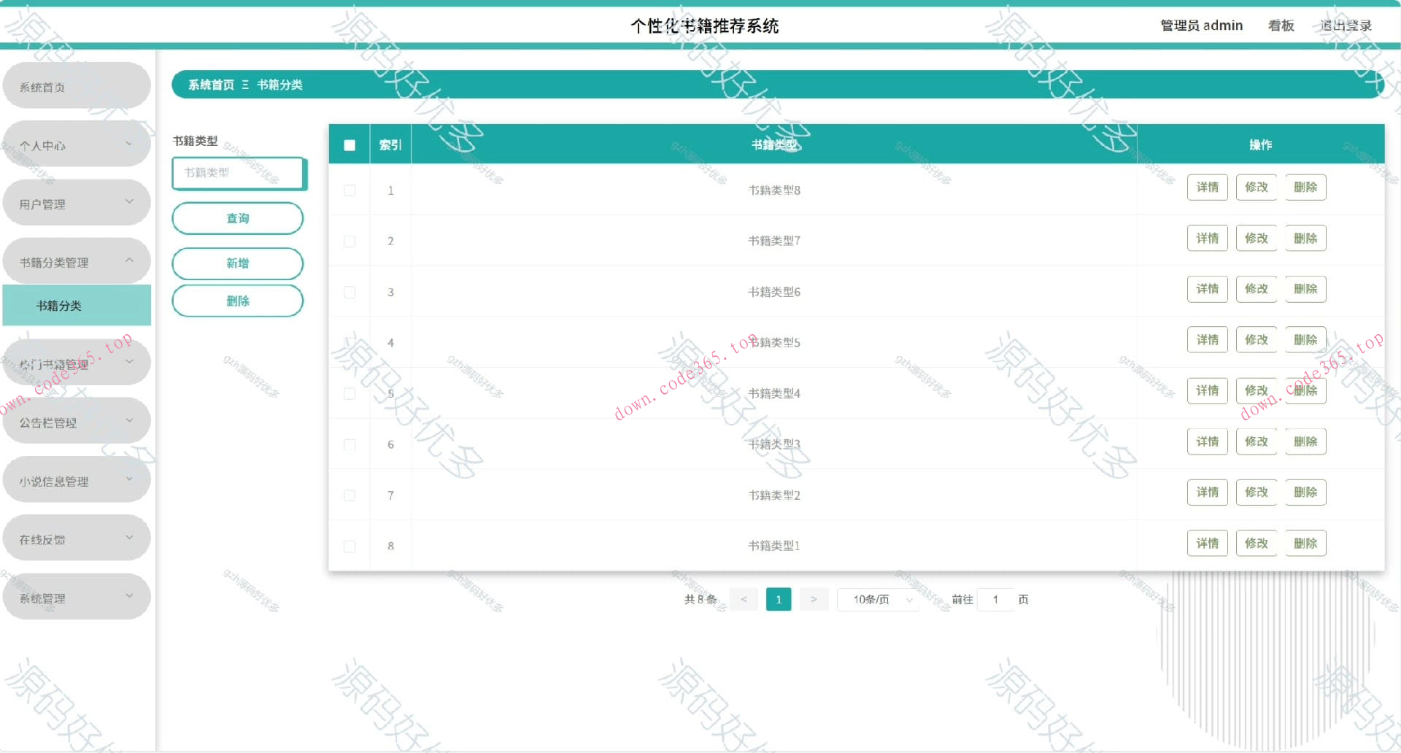Check the row checkbox for 书籍类型8
The width and height of the screenshot is (1401, 753).
click(350, 190)
